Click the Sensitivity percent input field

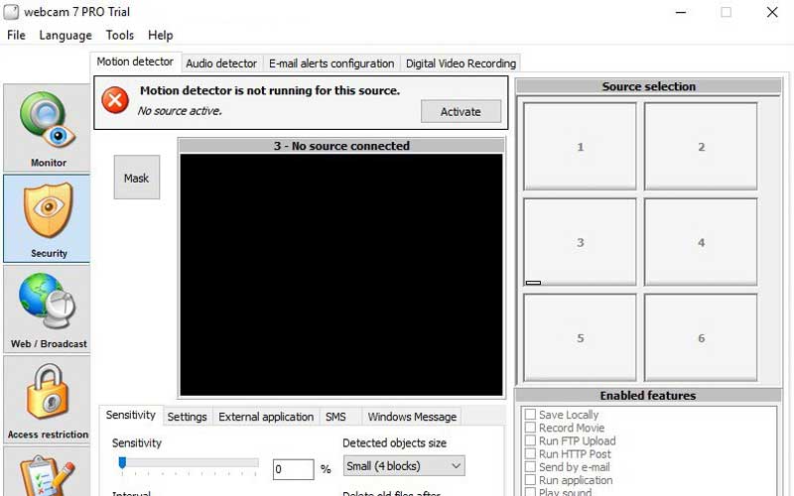(x=293, y=469)
